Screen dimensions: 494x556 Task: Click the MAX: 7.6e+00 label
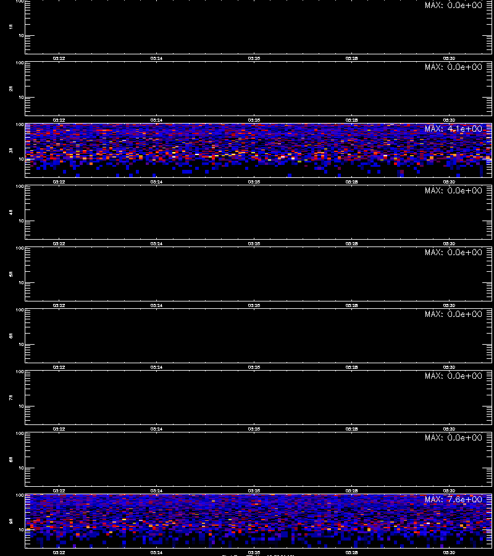[x=453, y=499]
